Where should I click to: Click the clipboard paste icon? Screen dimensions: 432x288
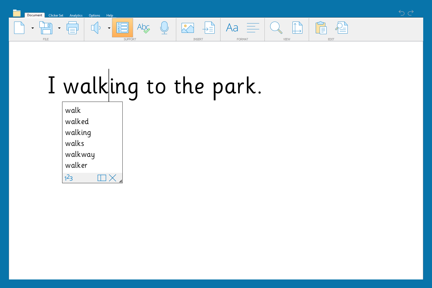(321, 28)
